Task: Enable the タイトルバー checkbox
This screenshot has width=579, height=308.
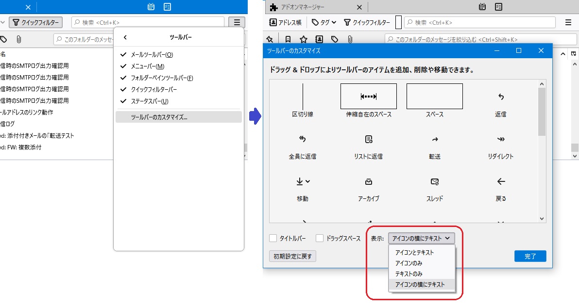Action: click(x=273, y=238)
